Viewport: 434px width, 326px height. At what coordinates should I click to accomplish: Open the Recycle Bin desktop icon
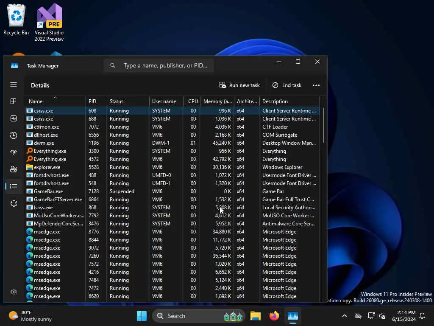[x=16, y=20]
